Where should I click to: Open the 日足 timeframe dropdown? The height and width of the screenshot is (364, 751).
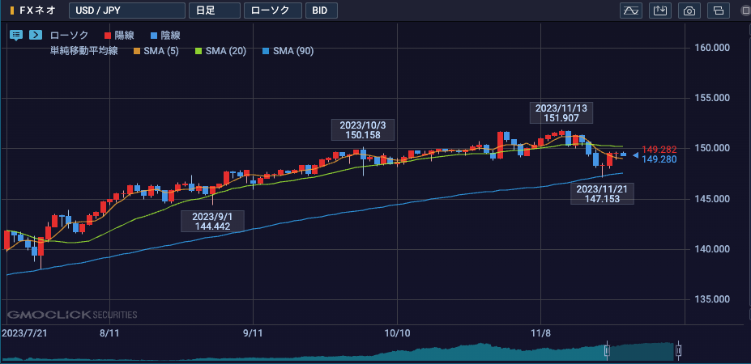(x=213, y=11)
